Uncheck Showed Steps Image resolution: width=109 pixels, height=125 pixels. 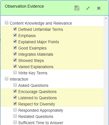pyautogui.click(x=15, y=60)
